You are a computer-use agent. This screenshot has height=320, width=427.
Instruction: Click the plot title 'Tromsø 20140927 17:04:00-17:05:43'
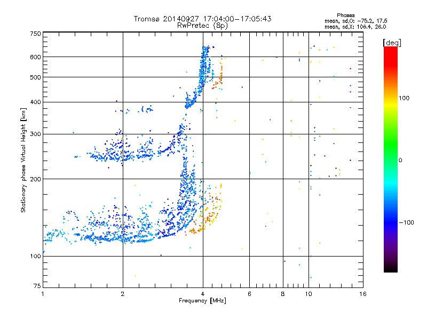click(x=202, y=19)
